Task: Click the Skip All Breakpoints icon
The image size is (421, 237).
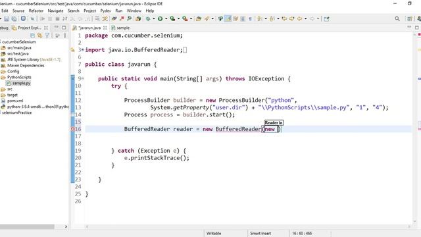Action: click(x=32, y=19)
